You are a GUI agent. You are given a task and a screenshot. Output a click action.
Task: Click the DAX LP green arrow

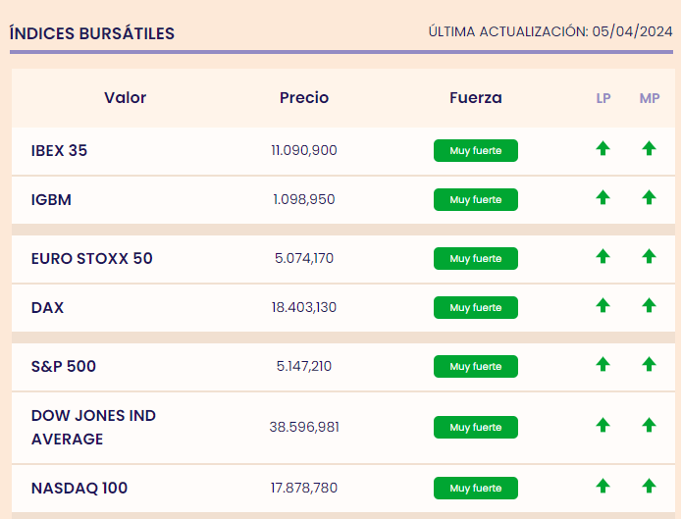[602, 306]
